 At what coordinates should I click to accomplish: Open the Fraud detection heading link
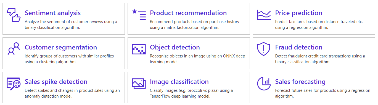click(299, 47)
